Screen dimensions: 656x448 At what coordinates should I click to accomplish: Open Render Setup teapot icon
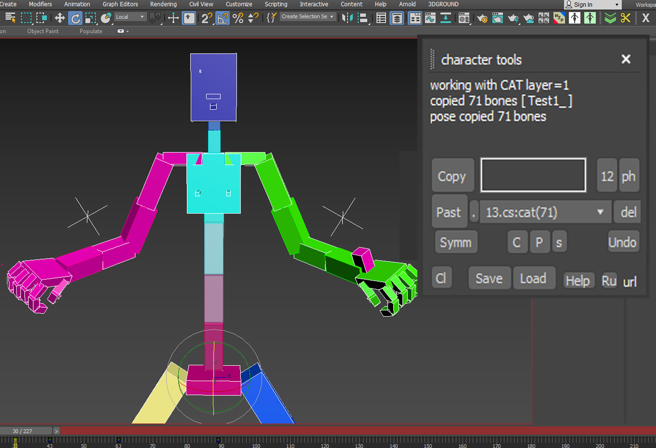482,18
